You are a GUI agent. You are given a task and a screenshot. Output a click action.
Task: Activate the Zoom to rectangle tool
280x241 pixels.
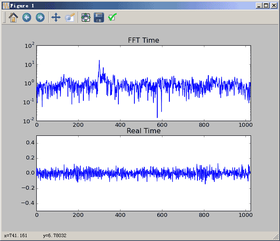70,18
